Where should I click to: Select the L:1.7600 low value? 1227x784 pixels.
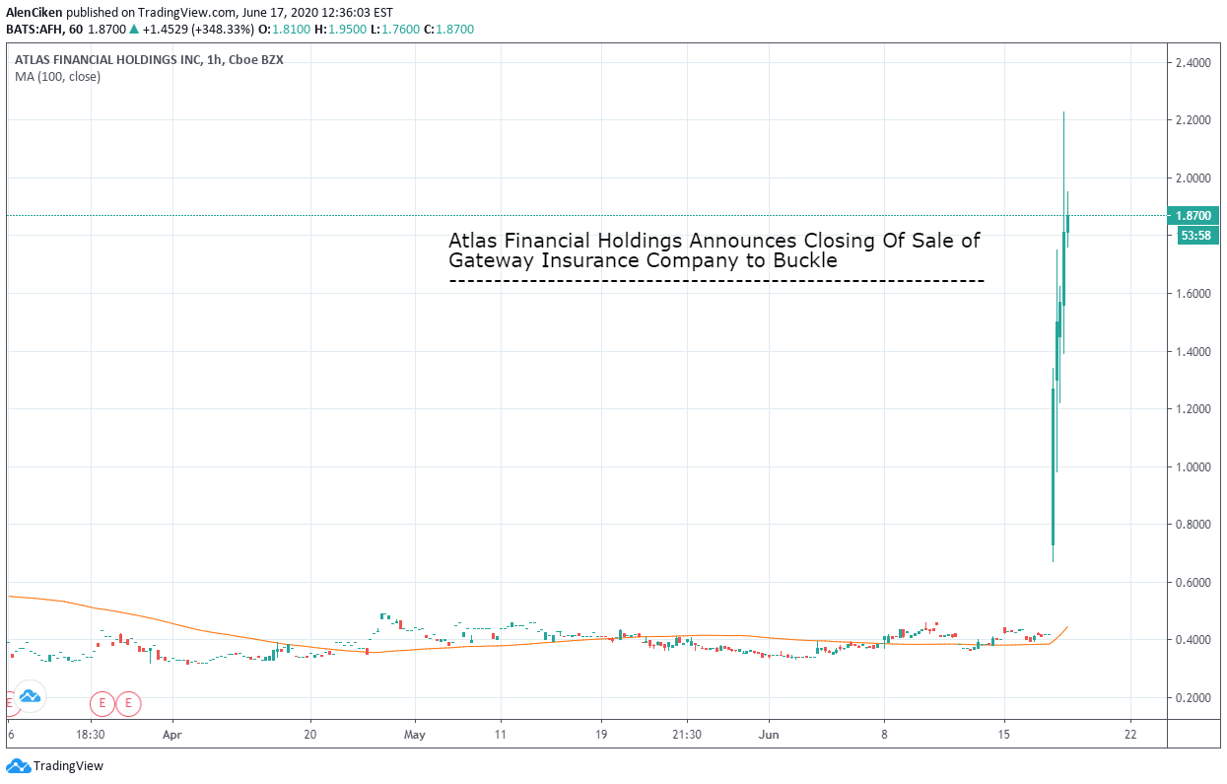(395, 30)
